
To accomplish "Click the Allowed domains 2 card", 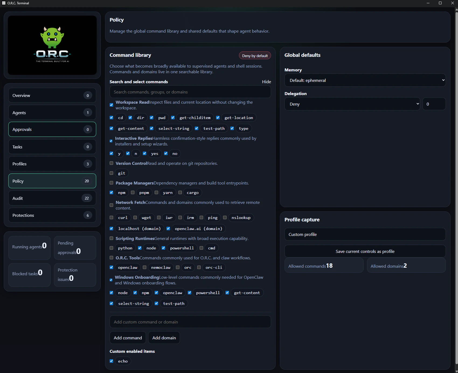I will point(406,266).
